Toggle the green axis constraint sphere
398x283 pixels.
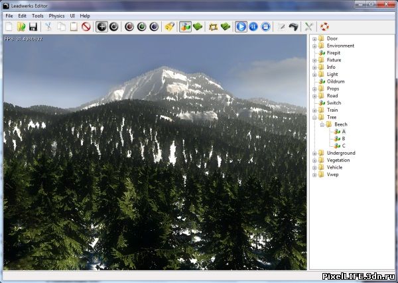click(x=142, y=26)
